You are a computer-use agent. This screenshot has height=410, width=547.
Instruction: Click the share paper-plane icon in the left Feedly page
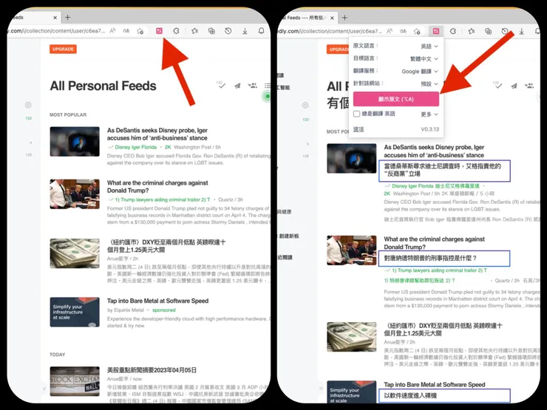click(x=237, y=86)
